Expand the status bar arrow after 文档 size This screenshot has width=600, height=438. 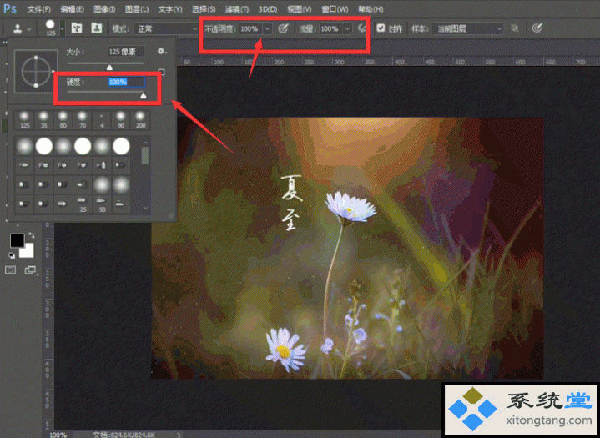pos(179,435)
